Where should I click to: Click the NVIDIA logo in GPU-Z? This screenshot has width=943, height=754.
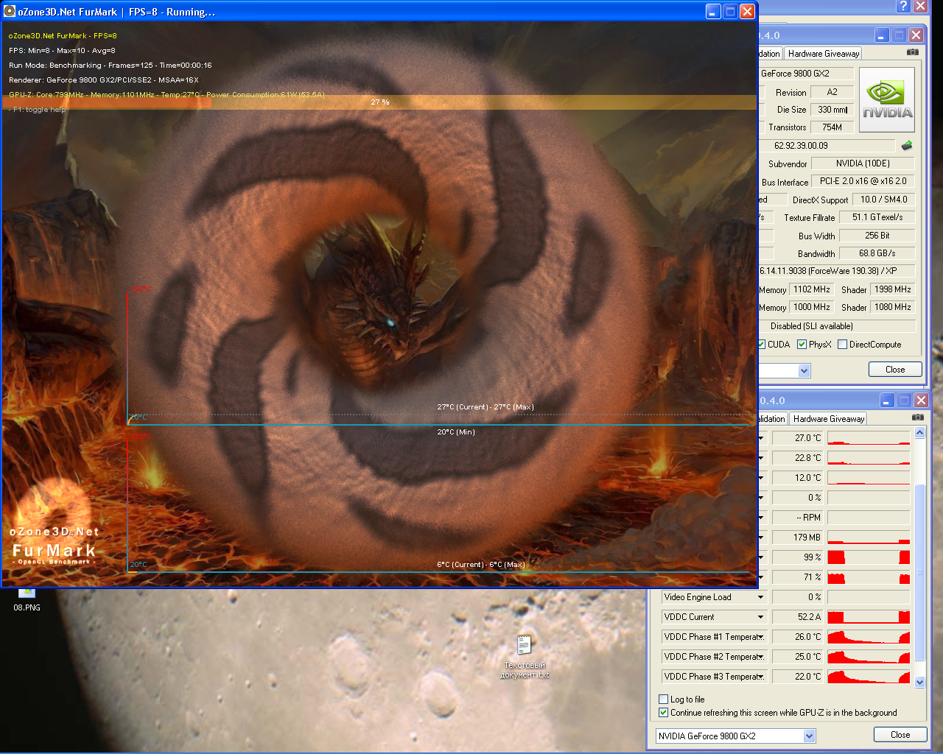(x=887, y=100)
